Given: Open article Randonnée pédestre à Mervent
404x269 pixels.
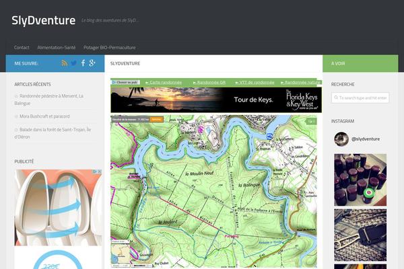Looking at the screenshot, I should coord(49,100).
